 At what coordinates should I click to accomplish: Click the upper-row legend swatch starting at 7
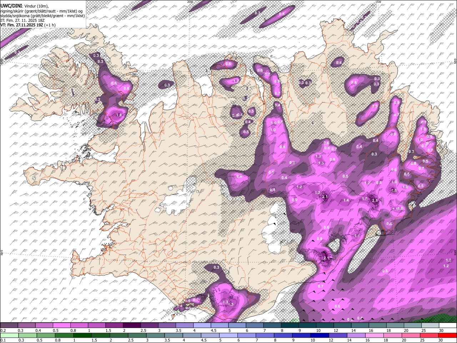pos(272,325)
